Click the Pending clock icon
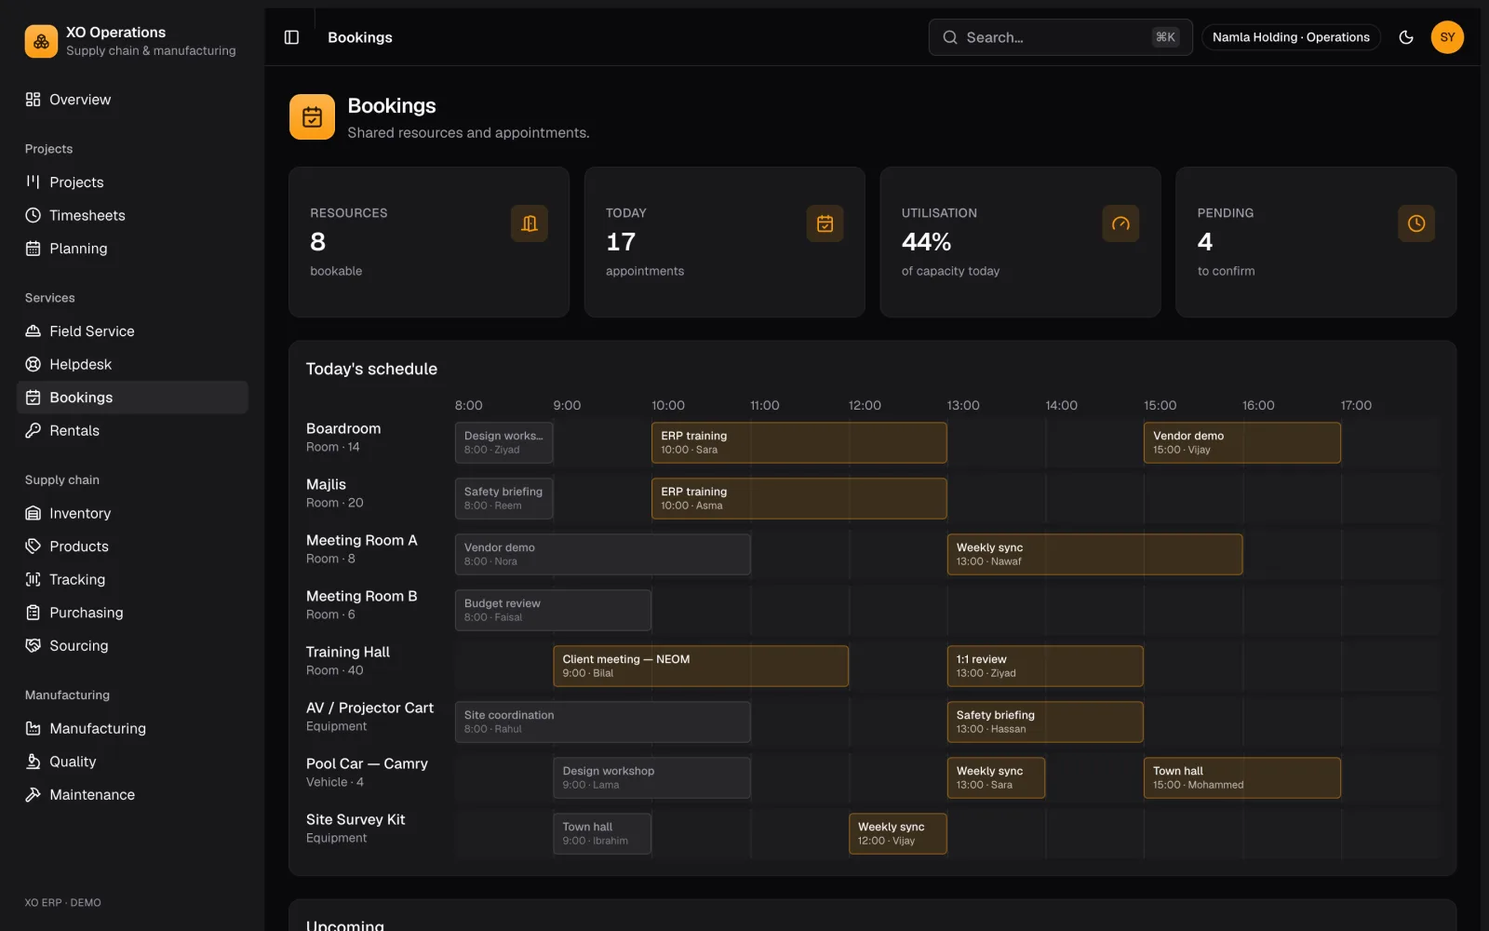 point(1416,223)
